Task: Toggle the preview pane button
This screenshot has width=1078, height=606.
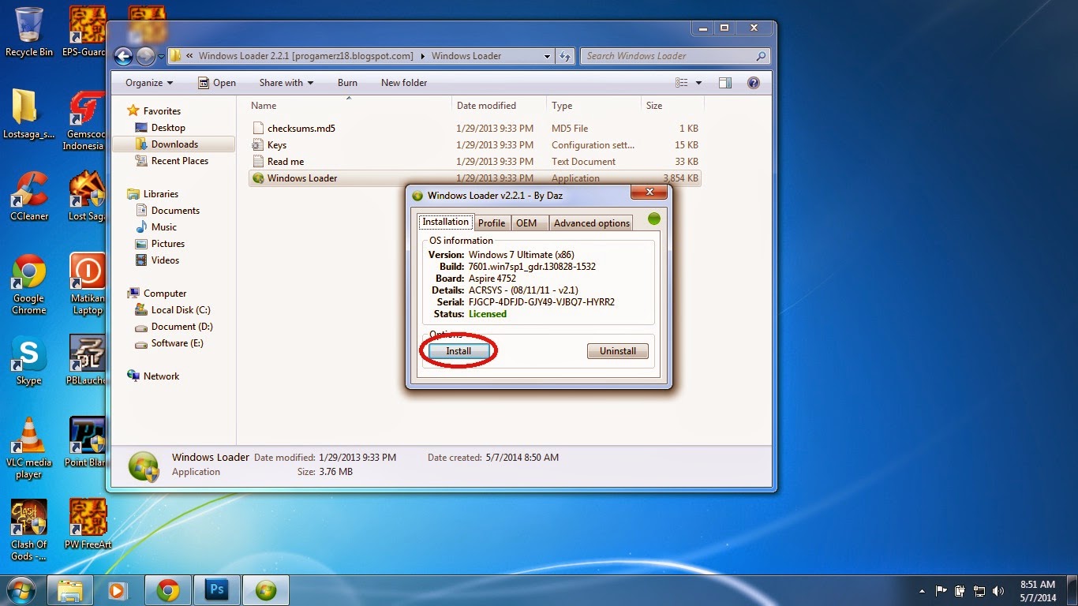Action: click(725, 83)
